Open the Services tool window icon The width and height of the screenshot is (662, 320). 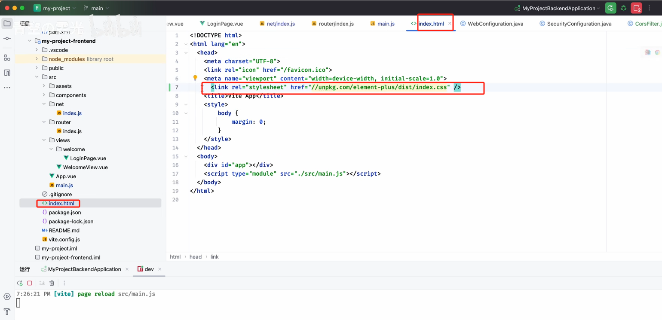[x=7, y=297]
